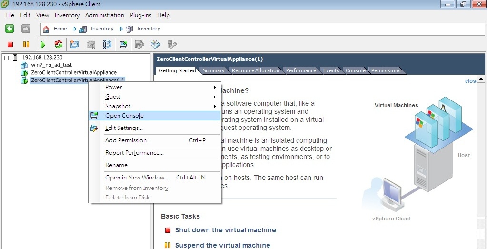Click the yellow Suspend task icon
Image resolution: width=487 pixels, height=249 pixels.
(x=168, y=245)
